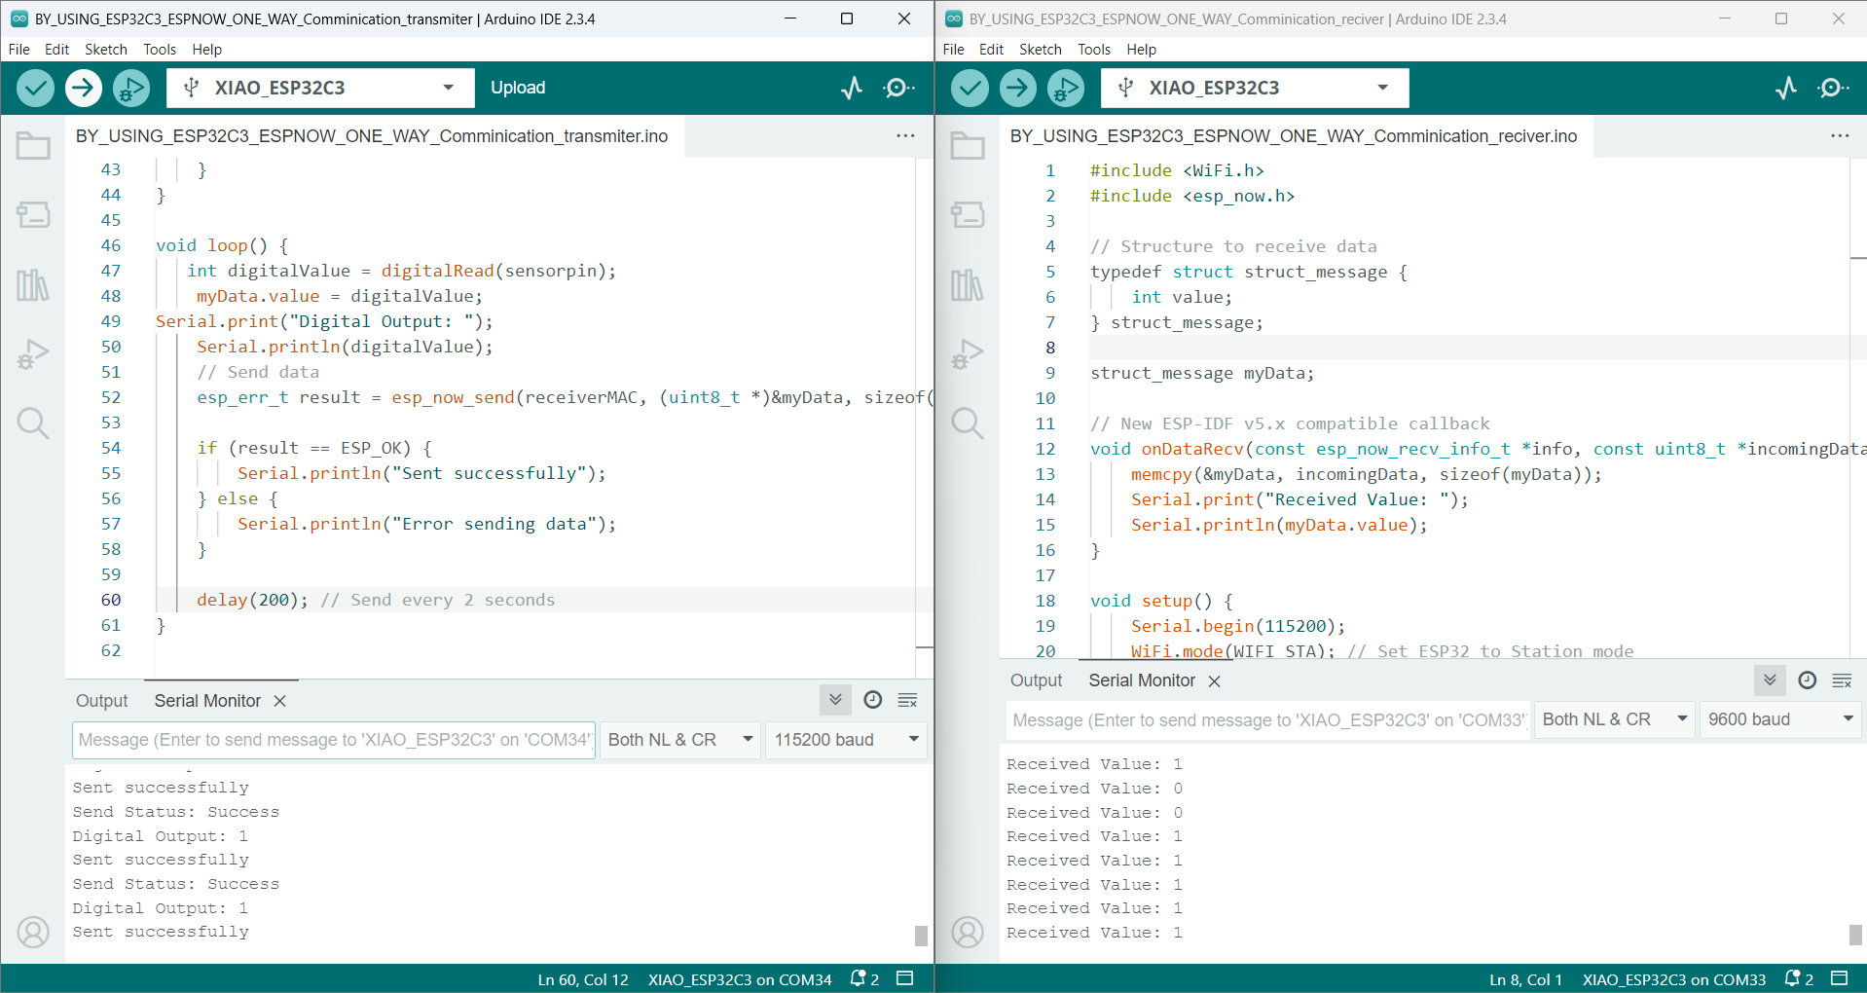
Task: Close Serial Monitor tab in transmitter panel
Action: click(280, 701)
